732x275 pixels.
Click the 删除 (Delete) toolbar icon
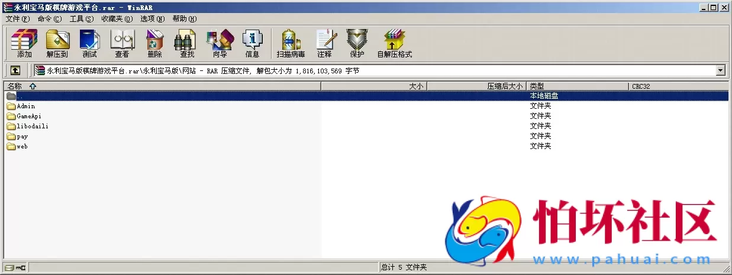point(154,44)
